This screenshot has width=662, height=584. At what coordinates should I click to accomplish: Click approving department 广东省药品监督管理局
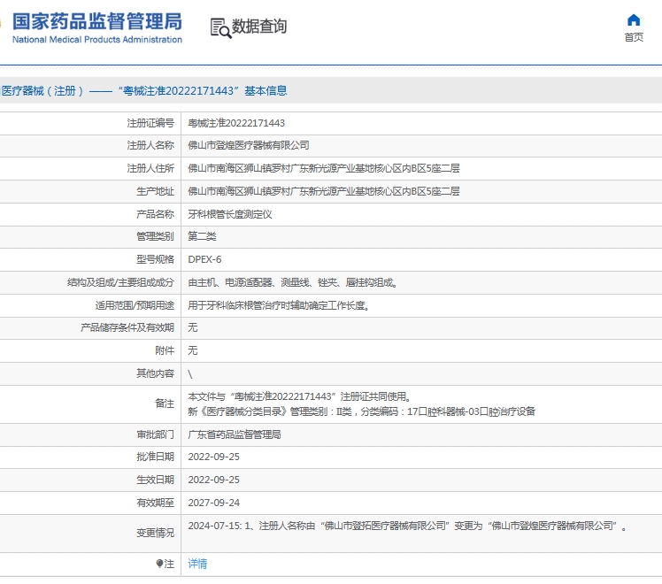click(235, 434)
